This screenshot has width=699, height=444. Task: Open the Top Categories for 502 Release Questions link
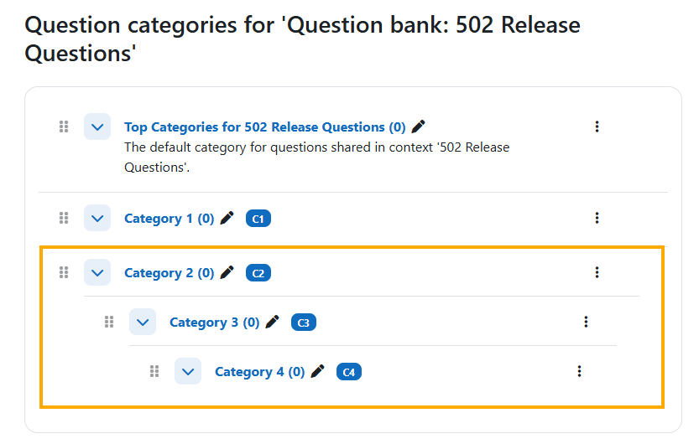(x=264, y=126)
